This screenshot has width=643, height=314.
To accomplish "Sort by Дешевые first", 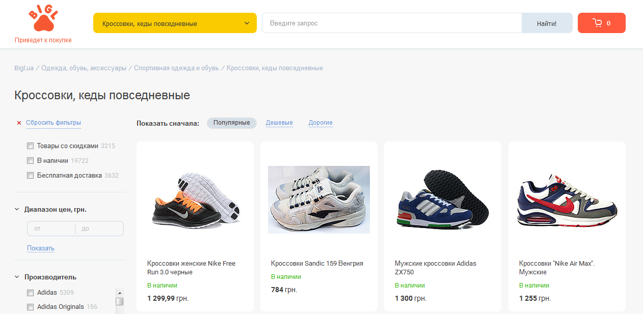I will pos(279,123).
